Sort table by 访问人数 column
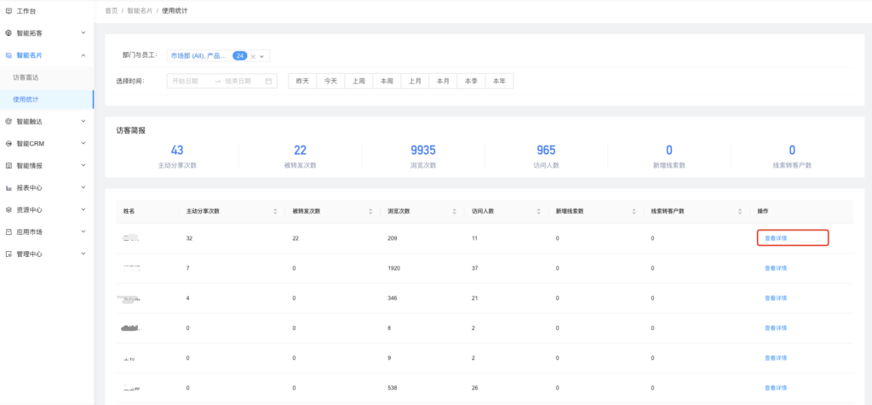 click(x=538, y=211)
